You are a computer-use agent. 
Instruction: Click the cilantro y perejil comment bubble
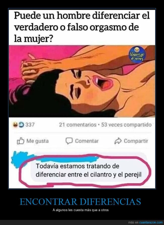(89, 170)
